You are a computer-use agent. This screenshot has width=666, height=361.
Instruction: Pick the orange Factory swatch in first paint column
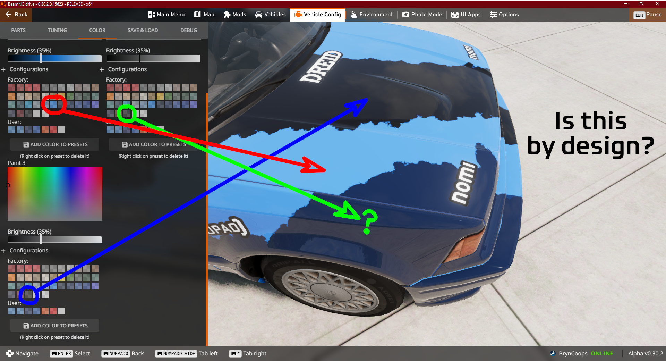click(12, 96)
